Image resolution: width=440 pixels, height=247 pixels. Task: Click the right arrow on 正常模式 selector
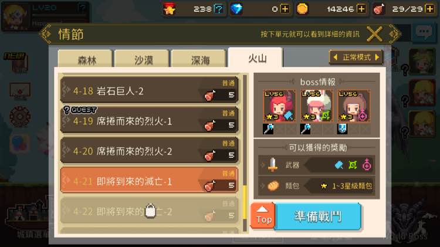coord(377,57)
